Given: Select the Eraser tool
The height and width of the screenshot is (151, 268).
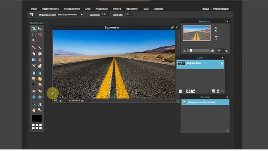Looking at the screenshot, I should (34, 54).
